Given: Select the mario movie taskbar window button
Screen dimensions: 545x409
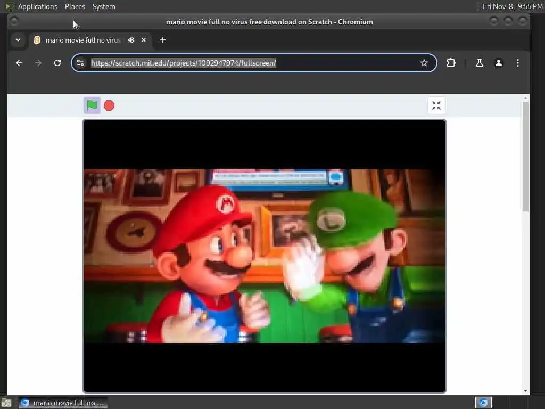Looking at the screenshot, I should pyautogui.click(x=63, y=403).
